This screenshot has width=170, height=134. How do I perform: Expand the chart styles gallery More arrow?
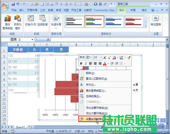[146, 26]
